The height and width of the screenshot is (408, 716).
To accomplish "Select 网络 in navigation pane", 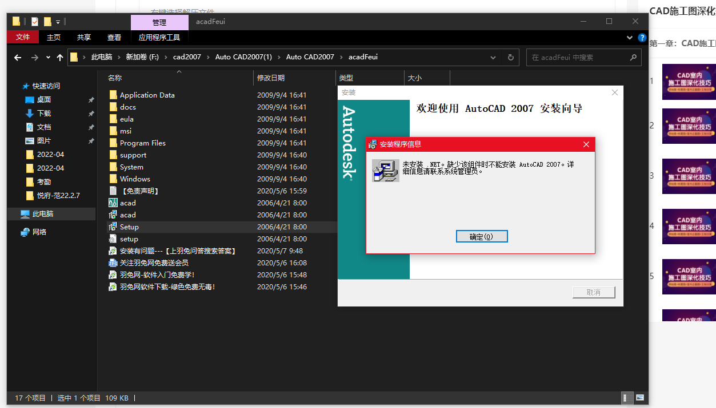I will [39, 232].
